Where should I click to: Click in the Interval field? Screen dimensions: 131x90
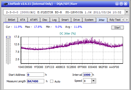coord(87,75)
